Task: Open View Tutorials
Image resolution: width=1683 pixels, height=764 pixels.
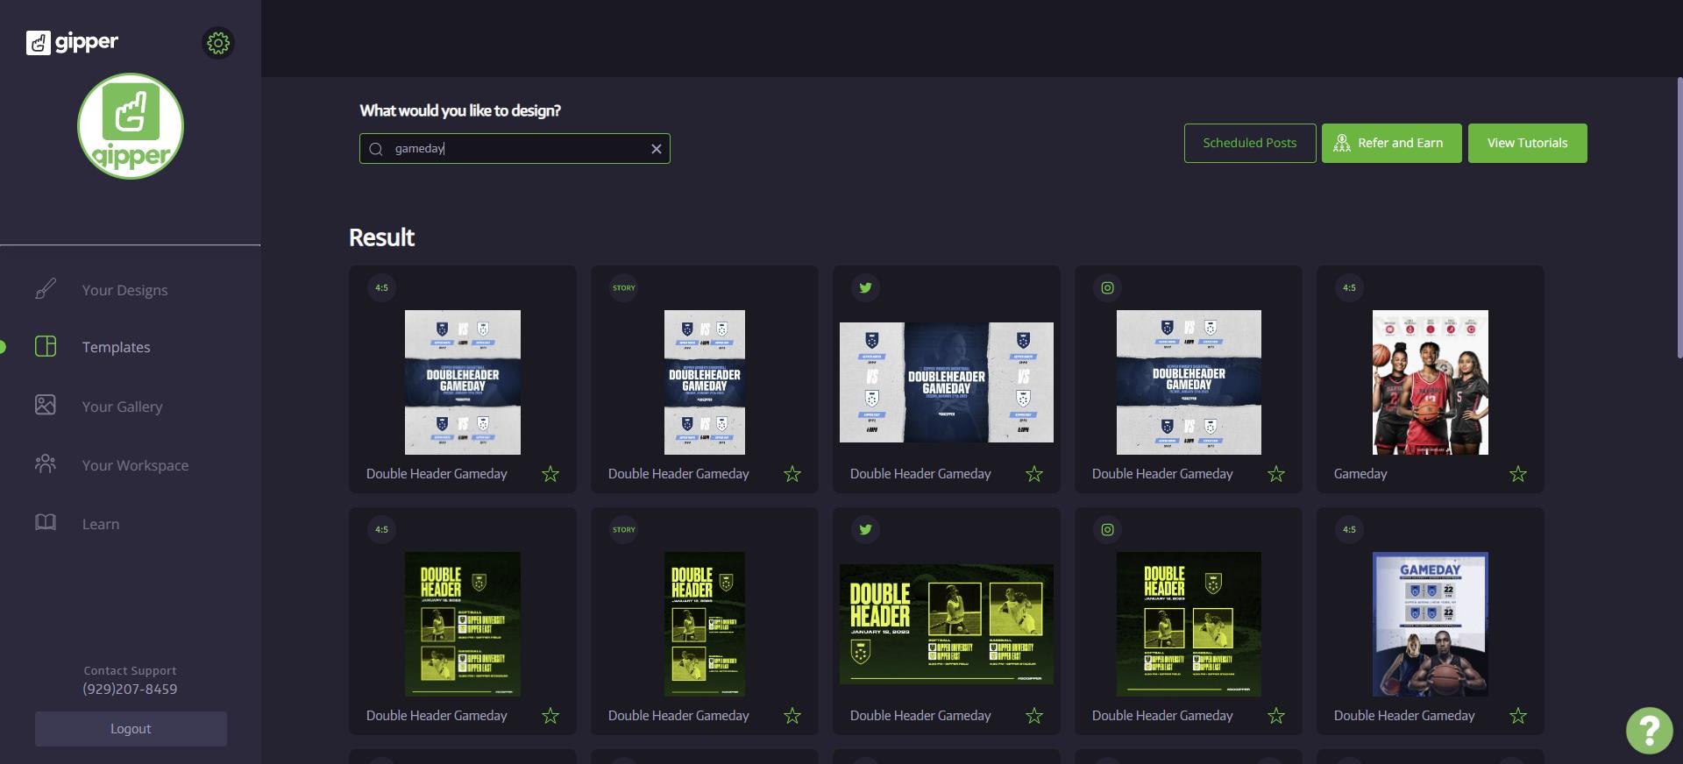Action: click(1527, 143)
